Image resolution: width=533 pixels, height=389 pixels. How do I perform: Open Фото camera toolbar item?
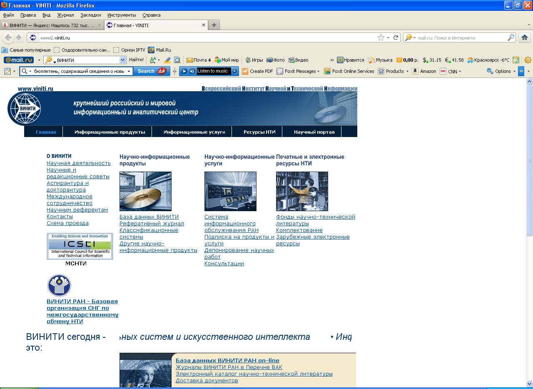[276, 60]
